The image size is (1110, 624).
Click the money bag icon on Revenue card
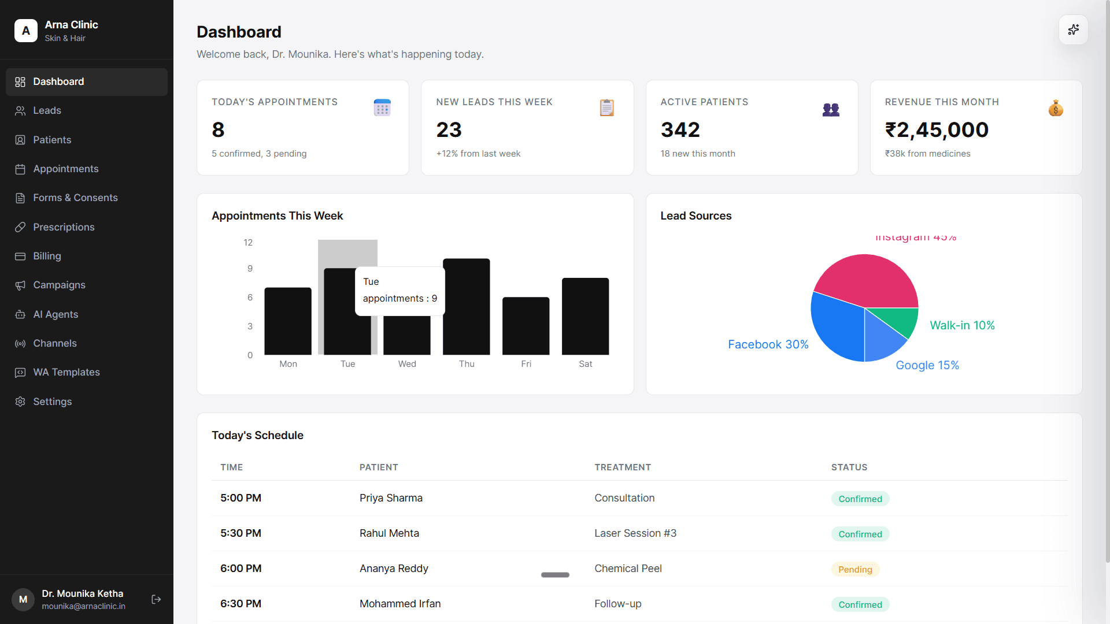1056,108
